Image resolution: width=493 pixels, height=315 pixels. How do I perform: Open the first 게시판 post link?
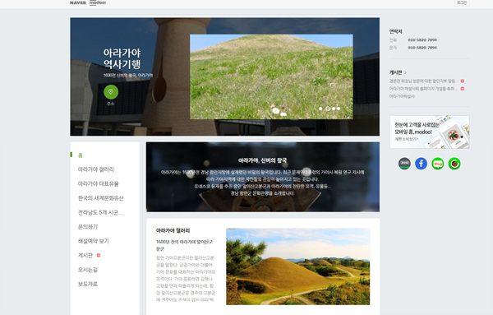pos(424,81)
